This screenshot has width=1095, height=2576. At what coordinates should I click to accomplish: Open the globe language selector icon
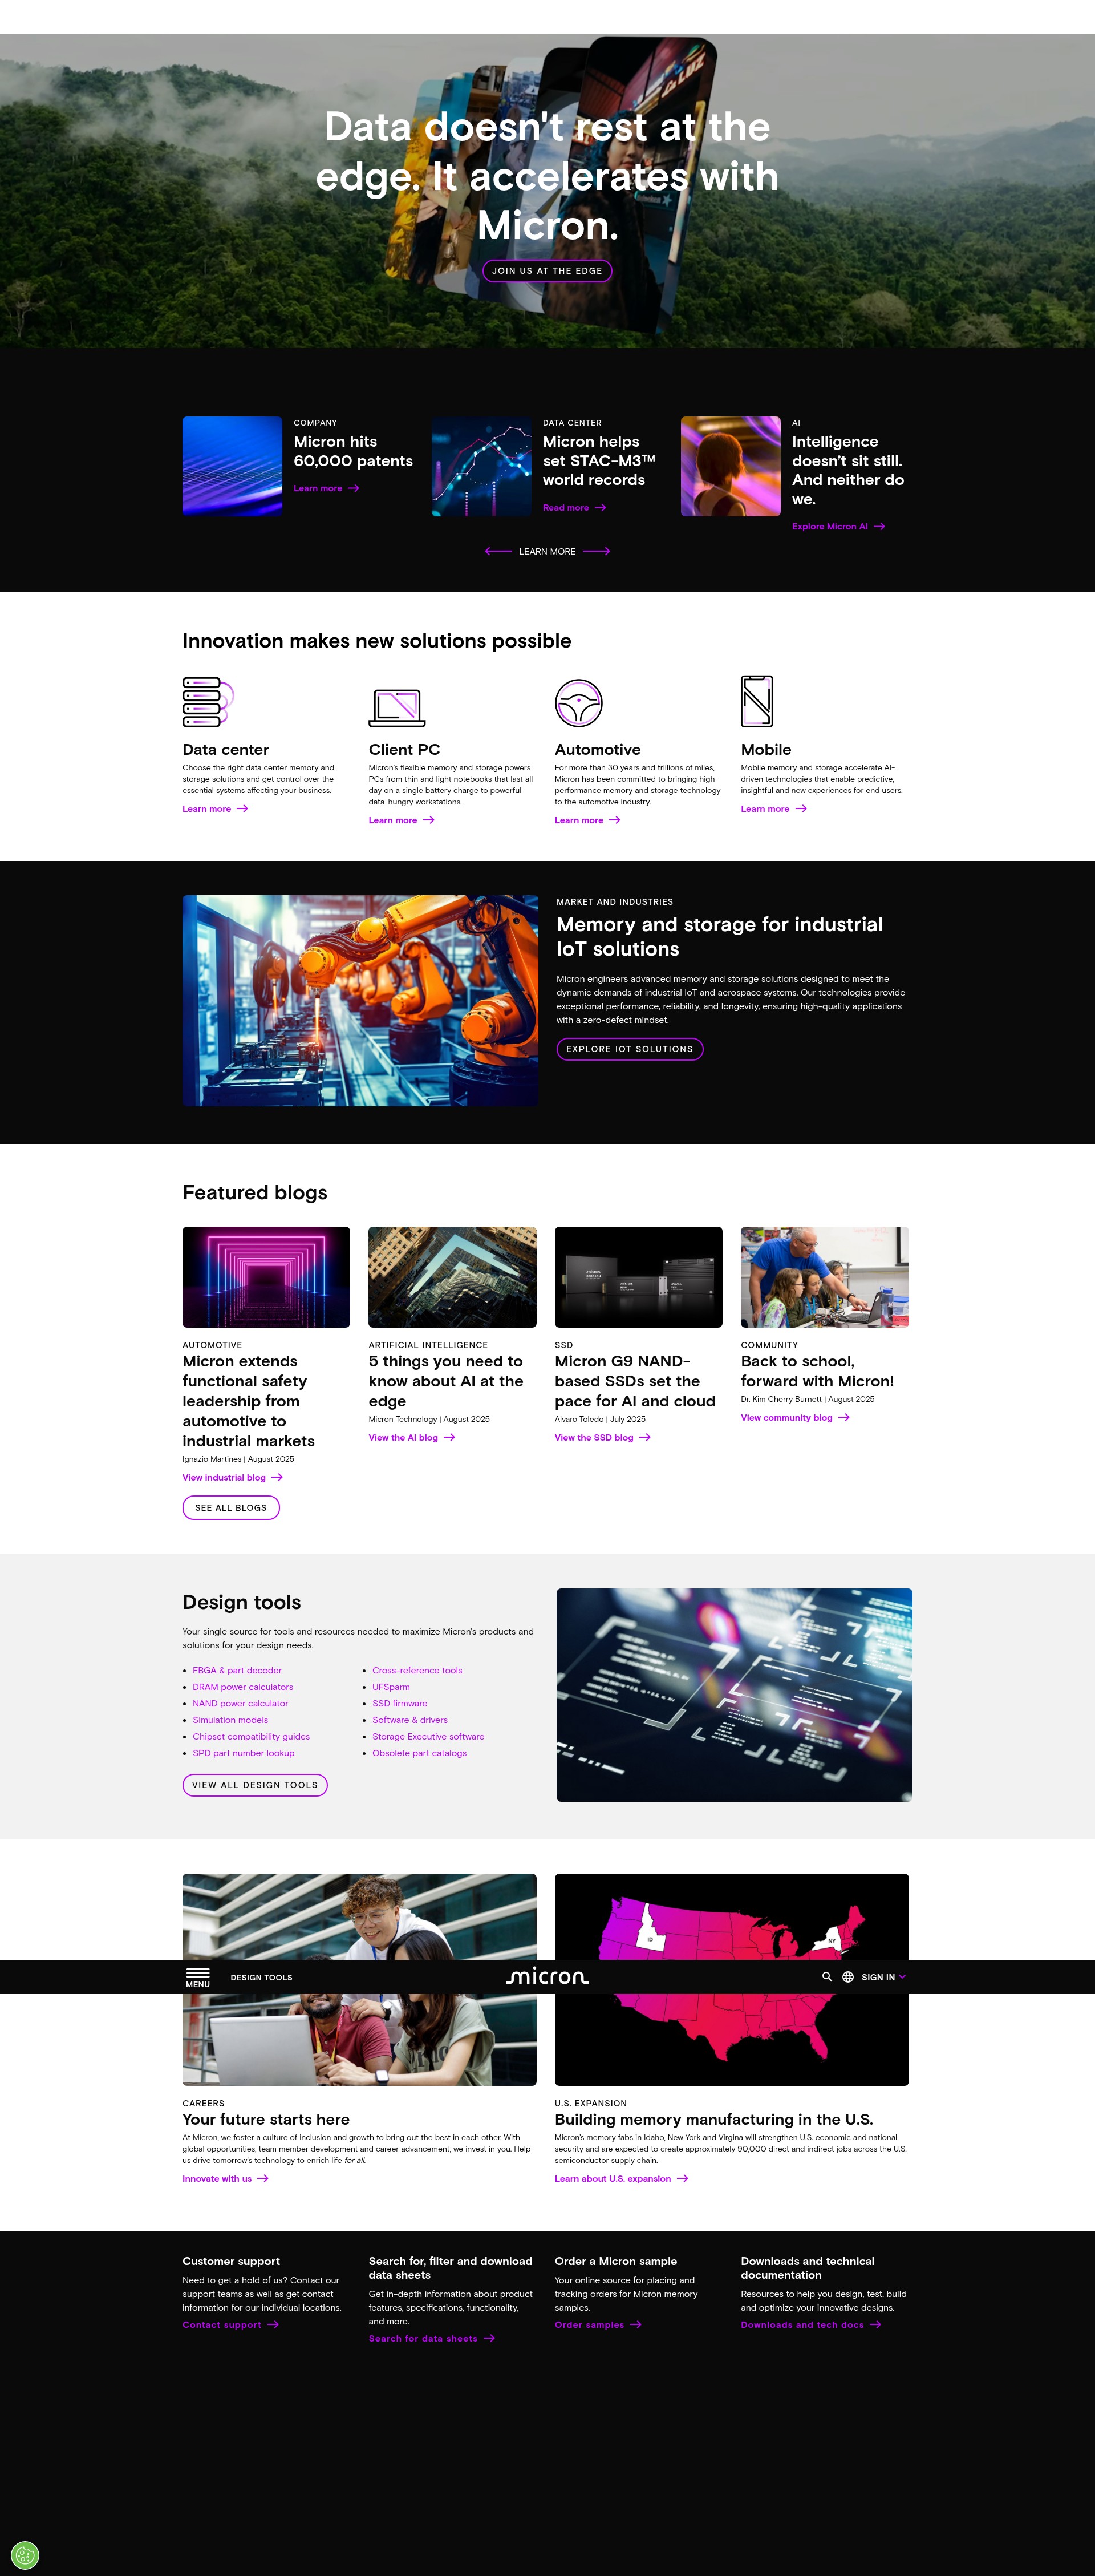(x=848, y=1977)
